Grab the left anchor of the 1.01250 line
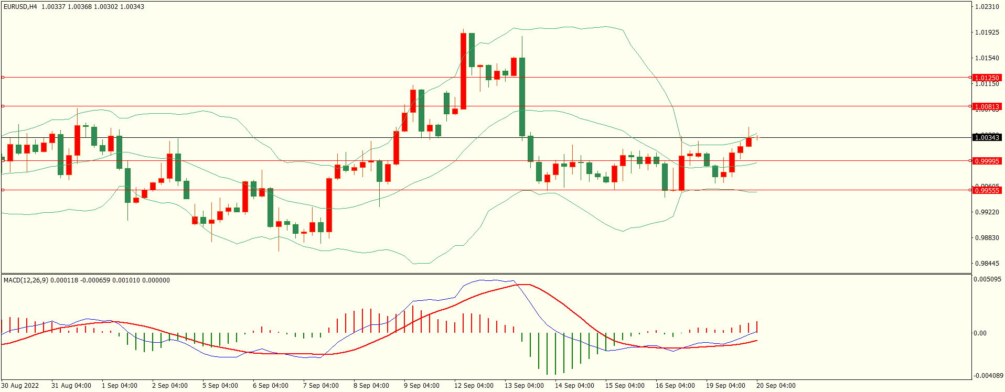Viewport: 1005px width, 392px height. 3,78
